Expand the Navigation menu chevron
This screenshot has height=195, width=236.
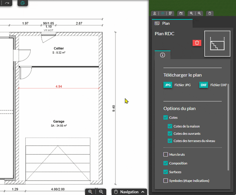[x=143, y=192]
